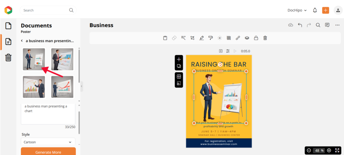Open the trash section in left sidebar

pos(8,58)
